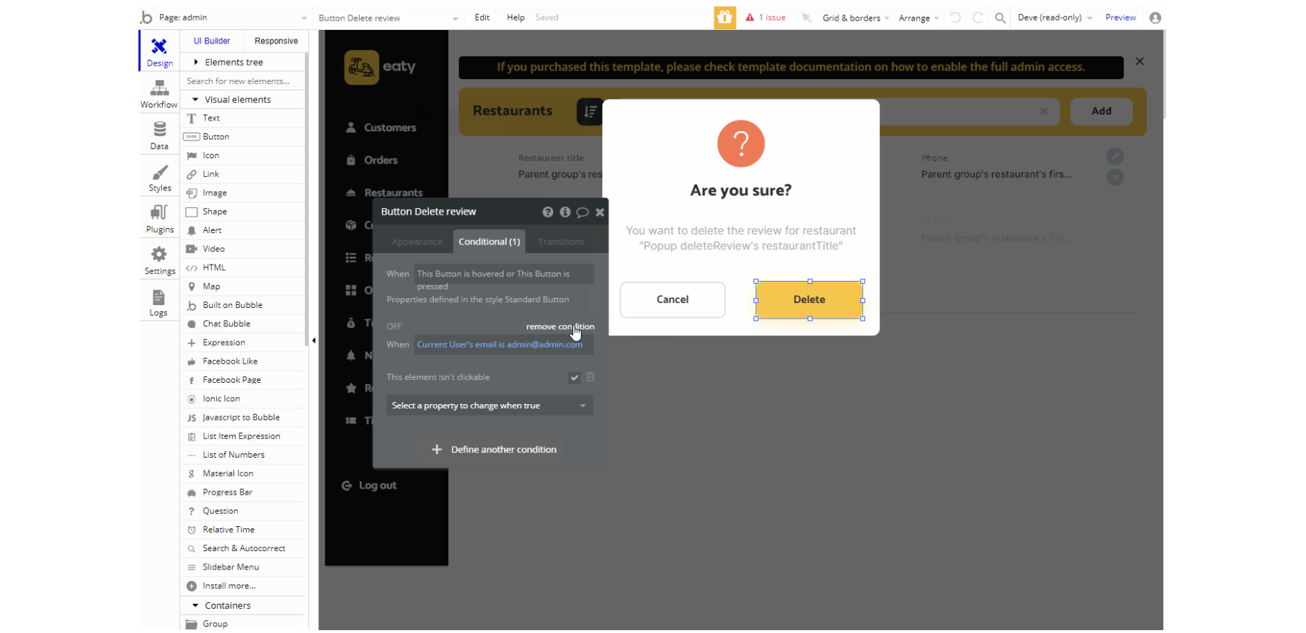The width and height of the screenshot is (1306, 633).
Task: Toggle 'This element isn't clickable' checkbox
Action: pyautogui.click(x=574, y=378)
